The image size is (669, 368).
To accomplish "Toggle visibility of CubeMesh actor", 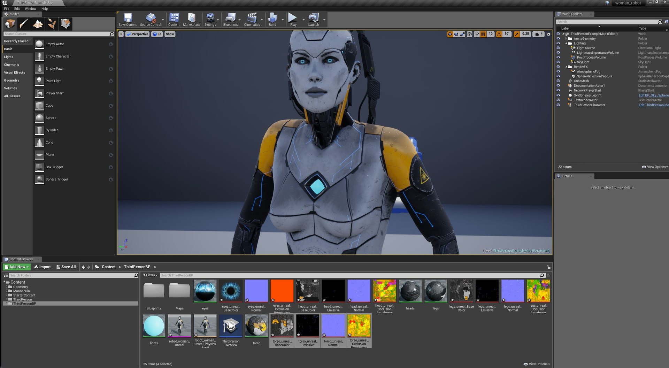I will (558, 81).
